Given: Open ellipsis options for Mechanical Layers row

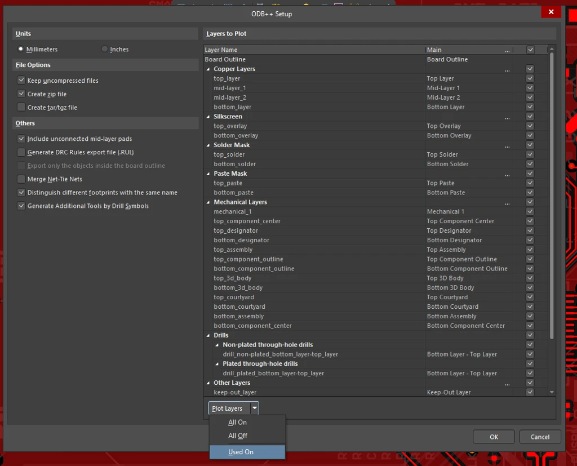Looking at the screenshot, I should point(508,203).
